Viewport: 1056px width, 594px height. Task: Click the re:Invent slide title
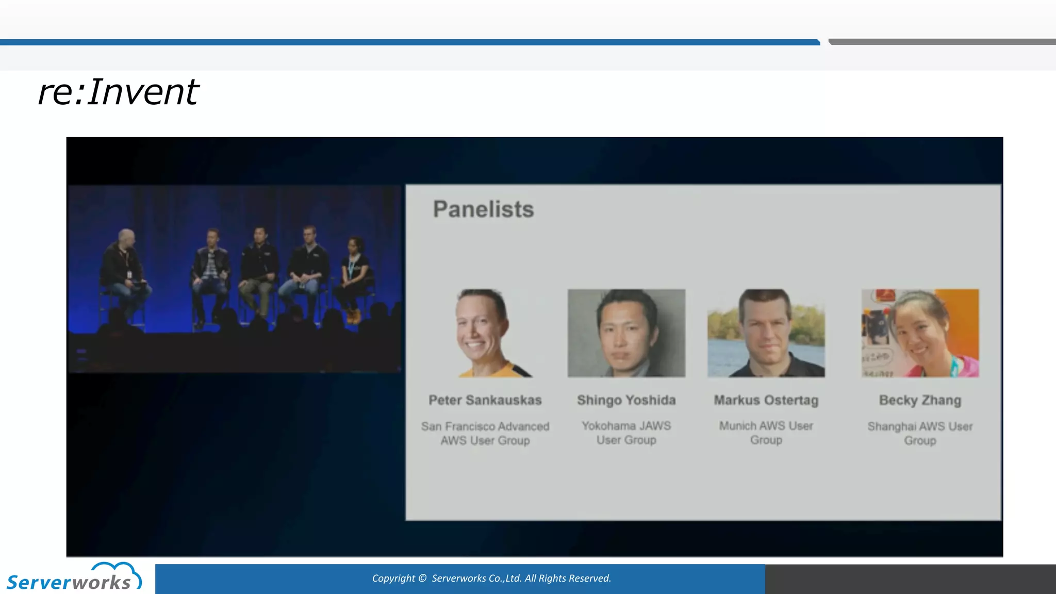[118, 92]
